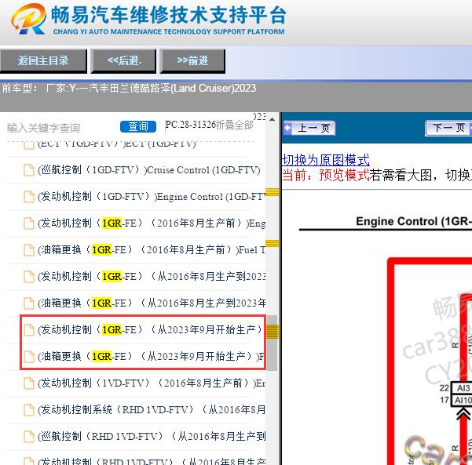The image size is (472, 465).
Task: Go forward with the >>前进 button
Action: click(192, 61)
